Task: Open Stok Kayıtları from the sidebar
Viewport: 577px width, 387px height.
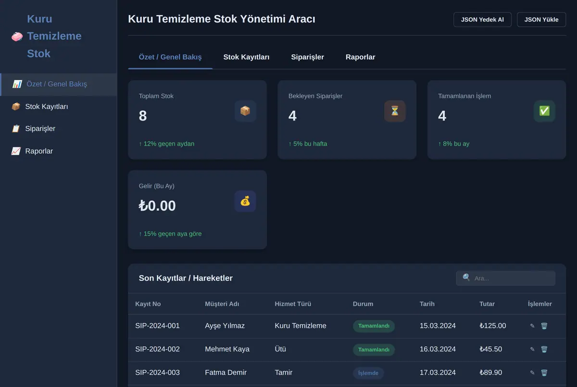Action: 58,107
